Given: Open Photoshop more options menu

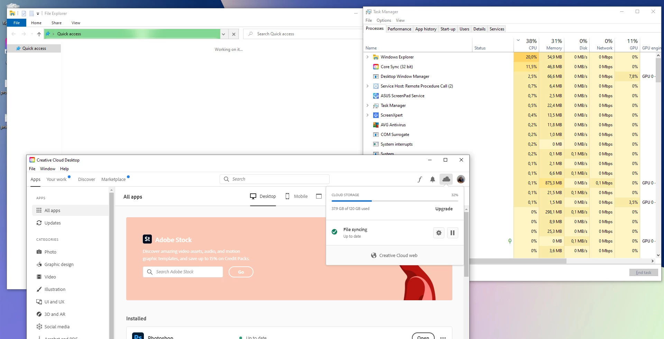Looking at the screenshot, I should (443, 337).
